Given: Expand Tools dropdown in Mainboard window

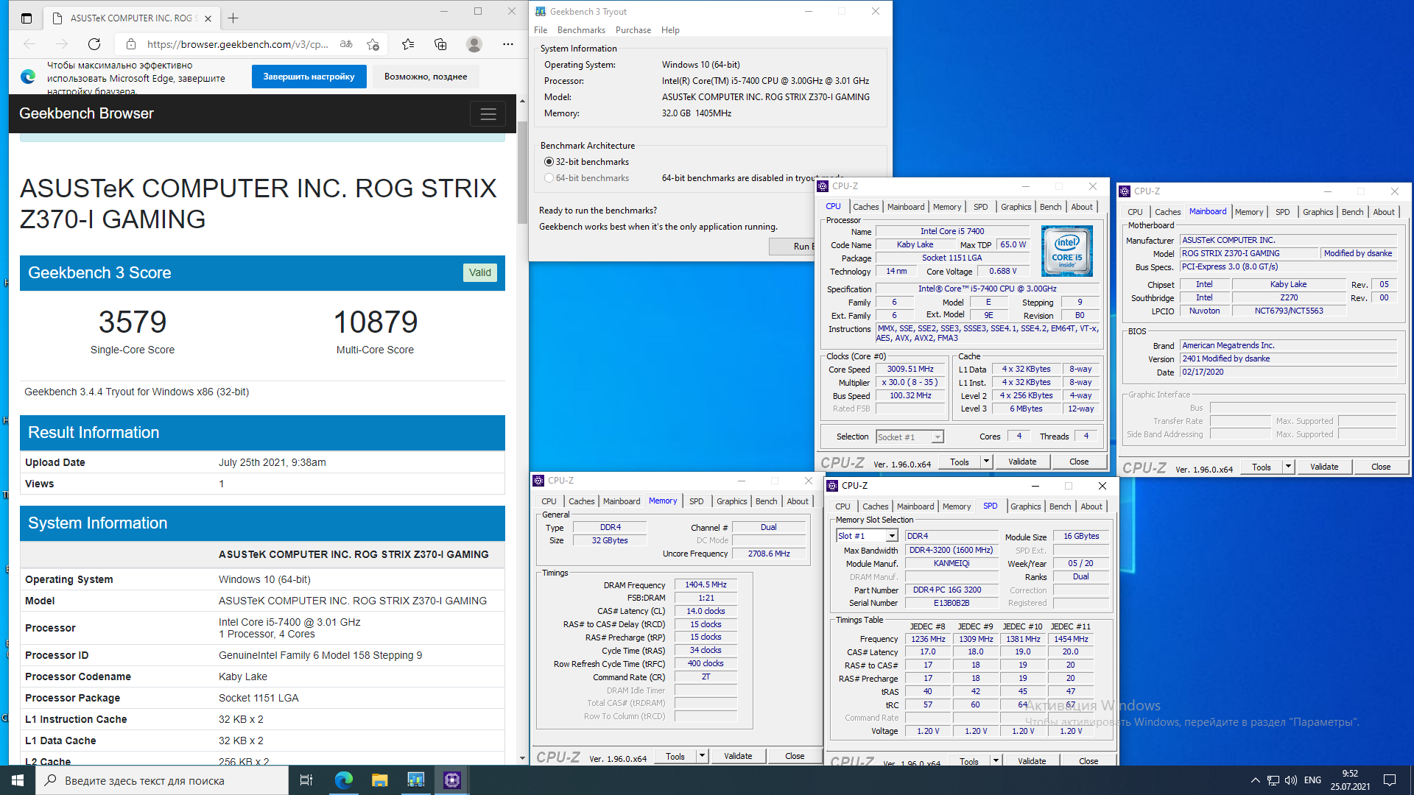Looking at the screenshot, I should 1289,467.
